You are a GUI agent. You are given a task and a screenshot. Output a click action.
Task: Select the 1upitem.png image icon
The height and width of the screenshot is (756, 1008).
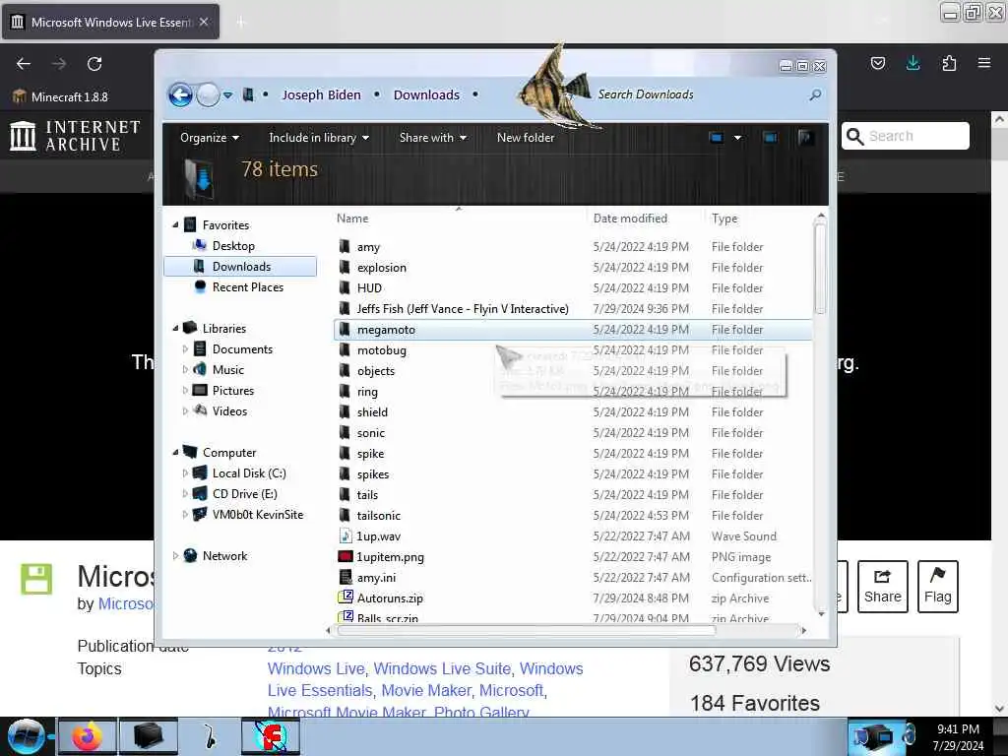point(346,557)
